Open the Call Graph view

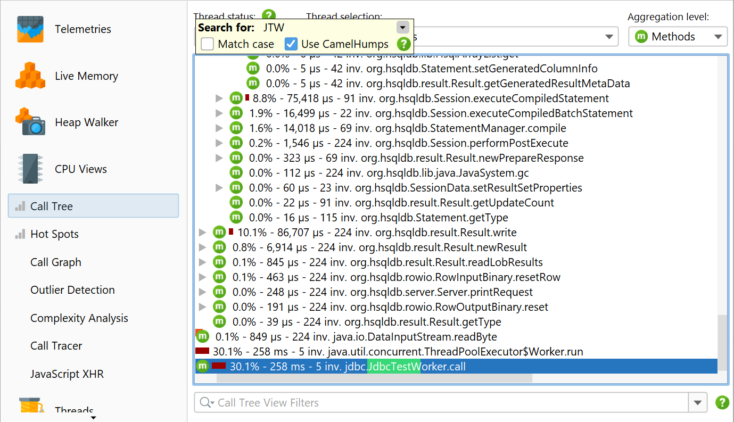coord(56,262)
